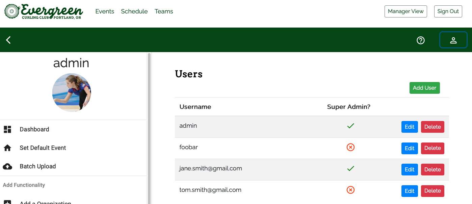Open the Events menu item
Image resolution: width=472 pixels, height=204 pixels.
pos(105,11)
